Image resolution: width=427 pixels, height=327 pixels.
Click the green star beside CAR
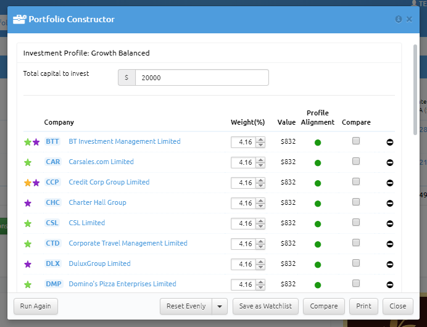28,162
